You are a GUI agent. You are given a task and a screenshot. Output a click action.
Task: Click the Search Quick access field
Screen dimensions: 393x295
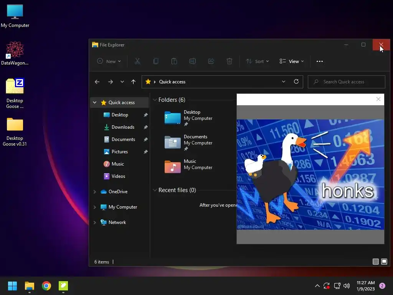point(347,82)
